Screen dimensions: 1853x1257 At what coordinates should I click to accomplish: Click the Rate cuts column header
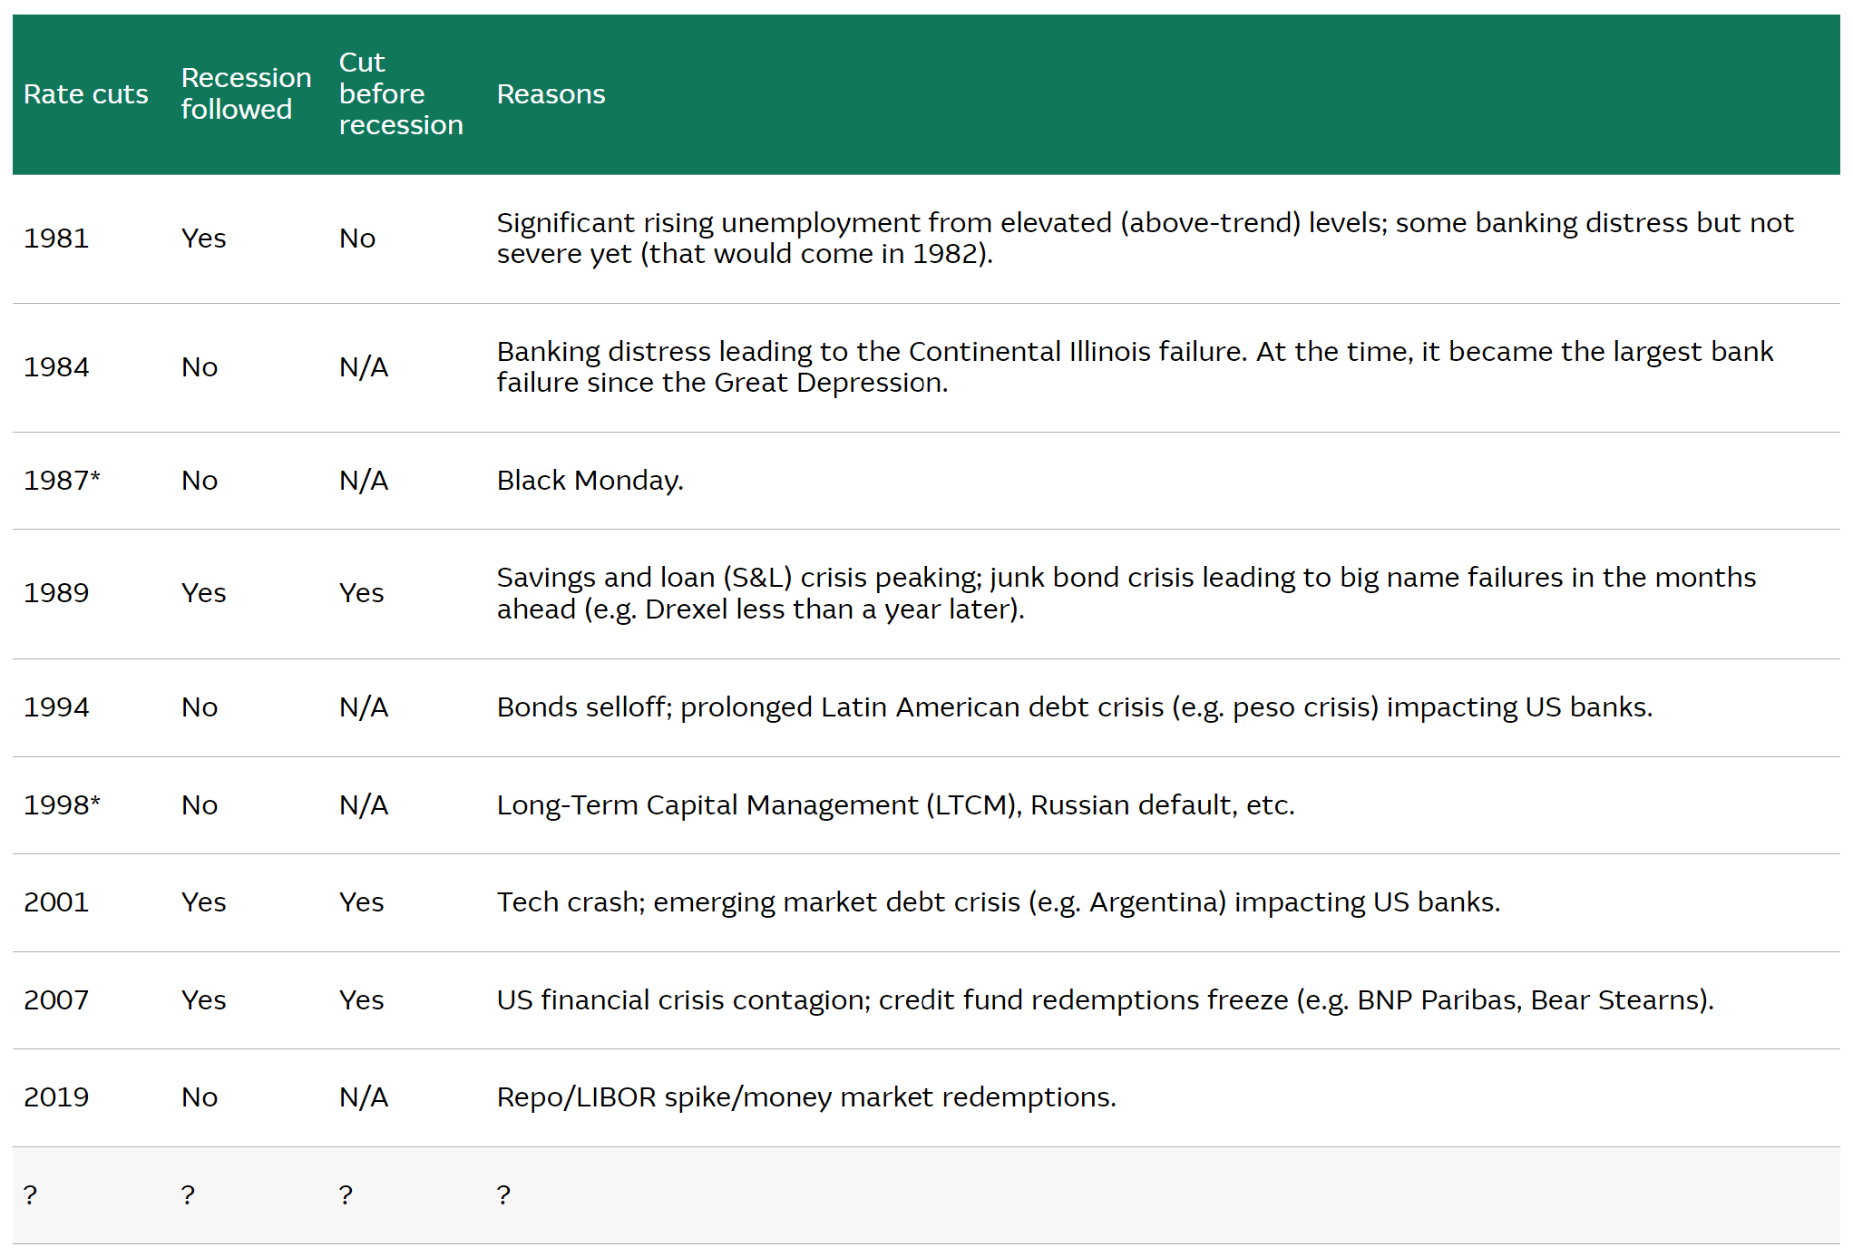(x=85, y=94)
